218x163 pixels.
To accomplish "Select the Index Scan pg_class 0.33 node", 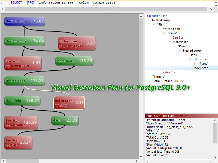I will (x=69, y=103).
